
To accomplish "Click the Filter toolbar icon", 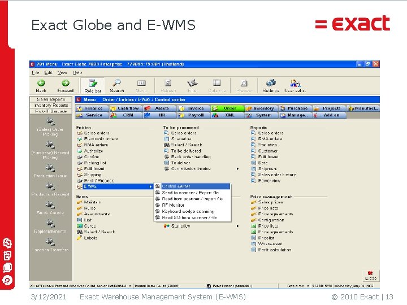I will pyautogui.click(x=193, y=83).
